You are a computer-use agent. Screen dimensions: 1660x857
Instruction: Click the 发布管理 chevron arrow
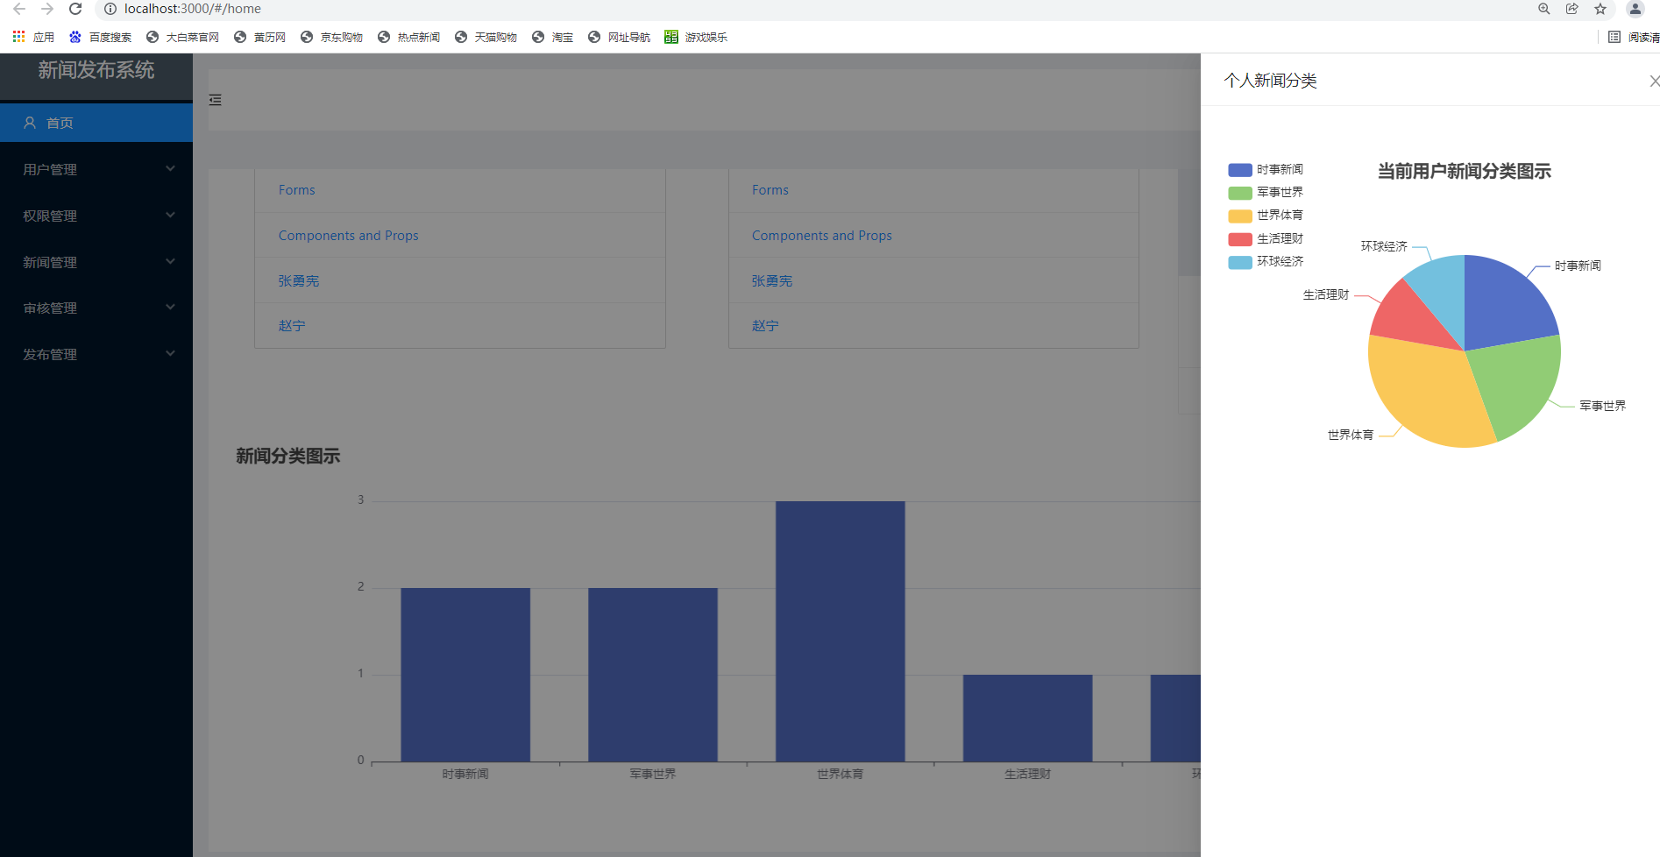pyautogui.click(x=170, y=353)
